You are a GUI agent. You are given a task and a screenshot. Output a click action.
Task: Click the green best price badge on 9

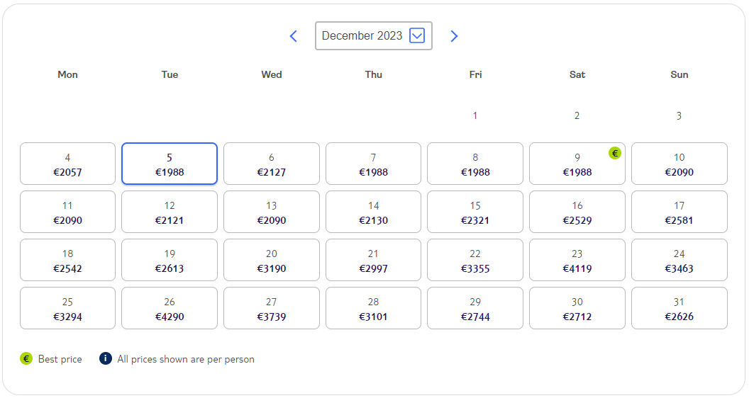(x=615, y=153)
